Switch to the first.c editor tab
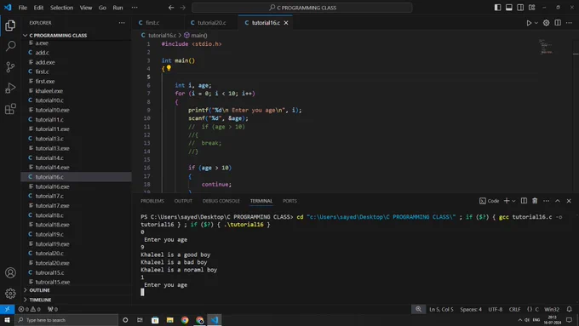Viewport: 579px width, 326px height. coord(152,23)
